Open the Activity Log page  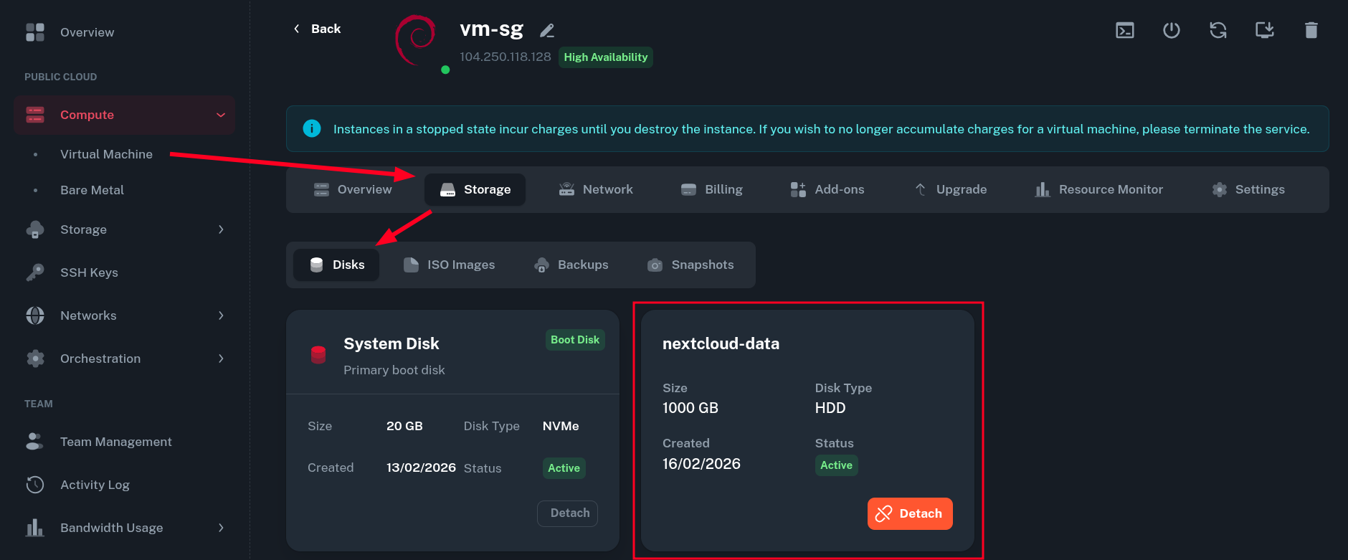(95, 485)
